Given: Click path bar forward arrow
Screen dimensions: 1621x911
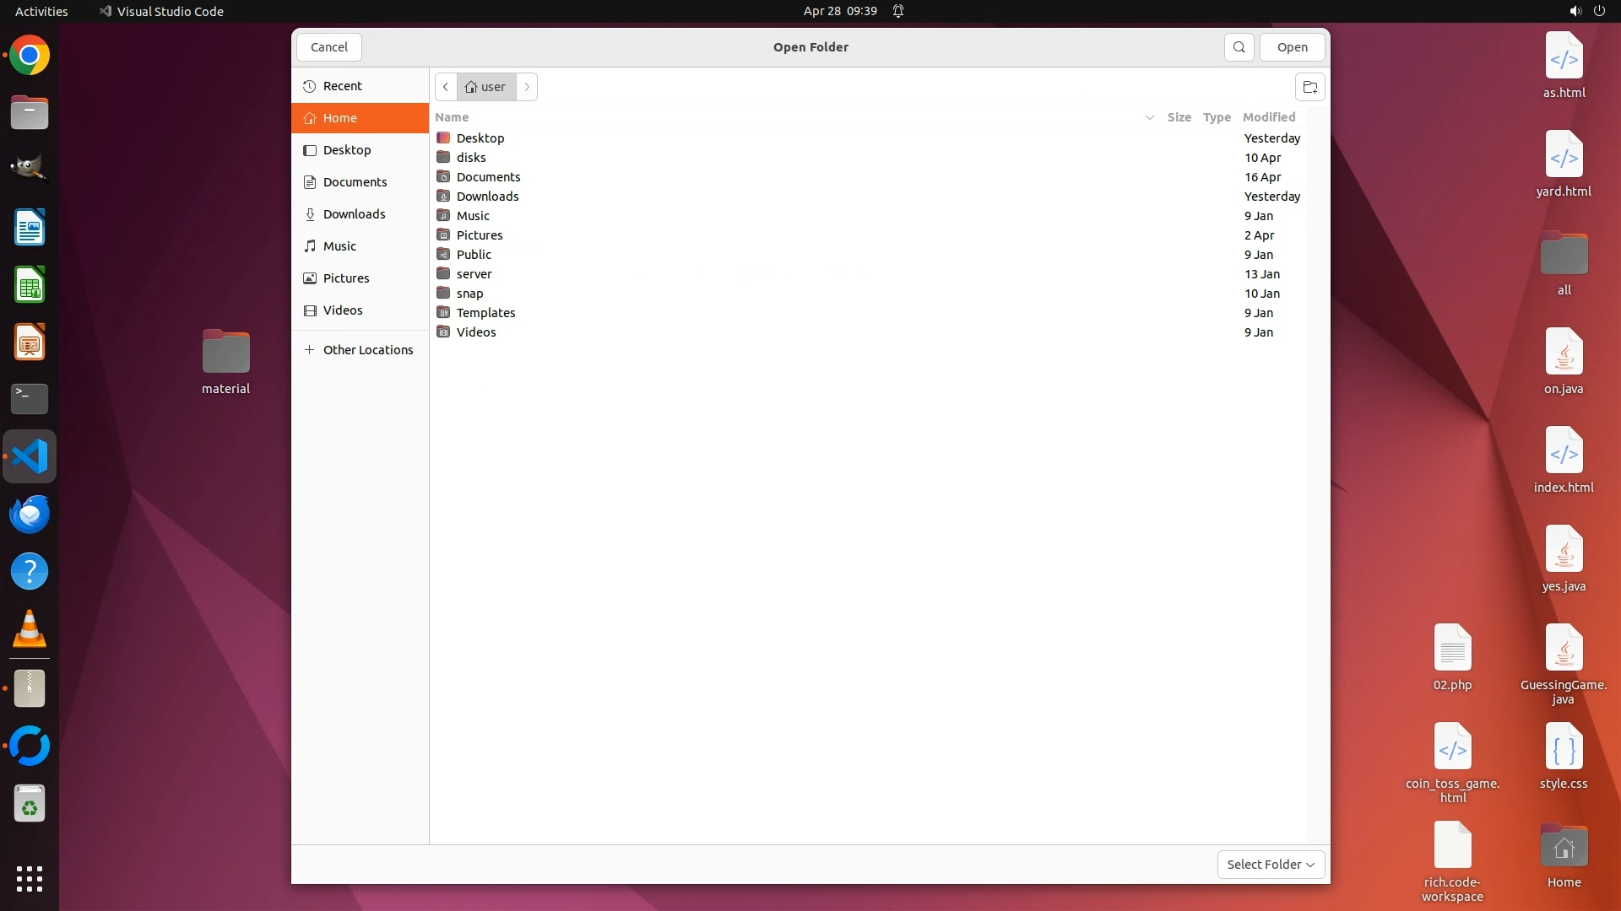Looking at the screenshot, I should point(527,87).
